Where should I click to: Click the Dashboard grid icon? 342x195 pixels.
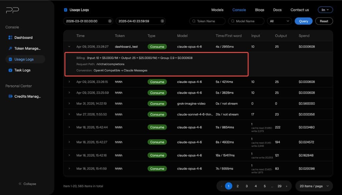(x=10, y=37)
